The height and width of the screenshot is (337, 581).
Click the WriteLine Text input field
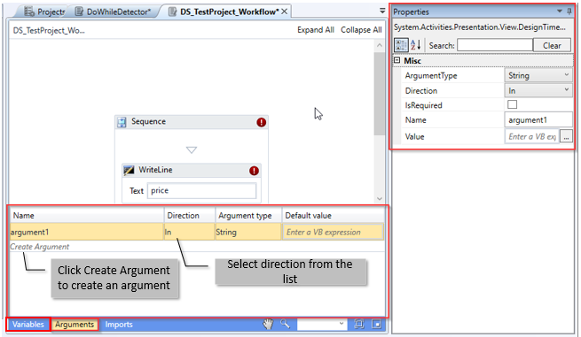click(x=202, y=191)
